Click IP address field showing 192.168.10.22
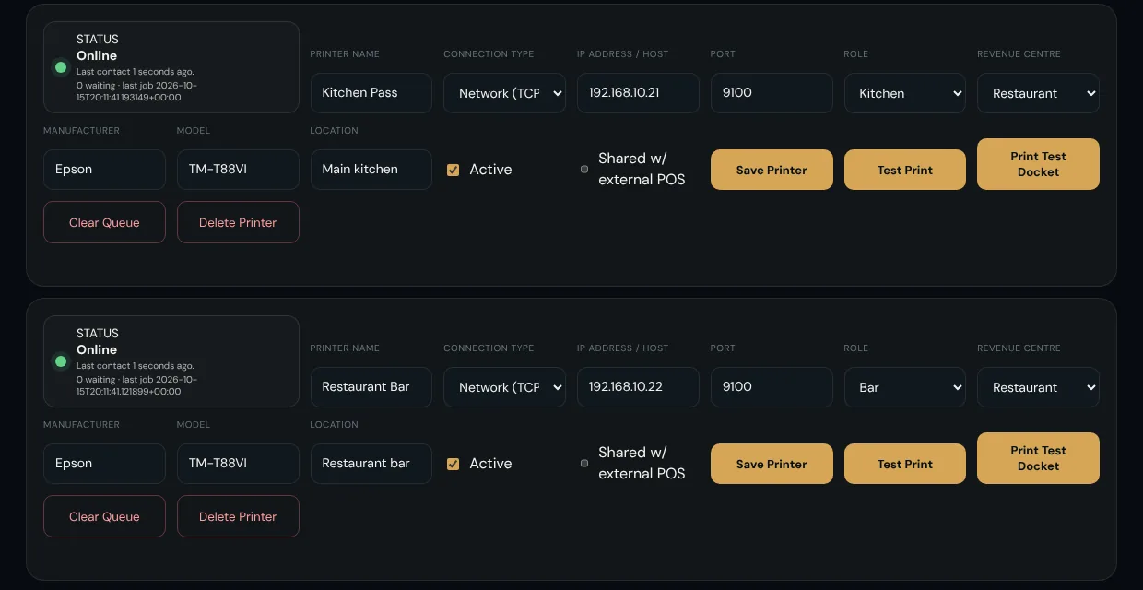This screenshot has width=1143, height=590. pos(638,387)
